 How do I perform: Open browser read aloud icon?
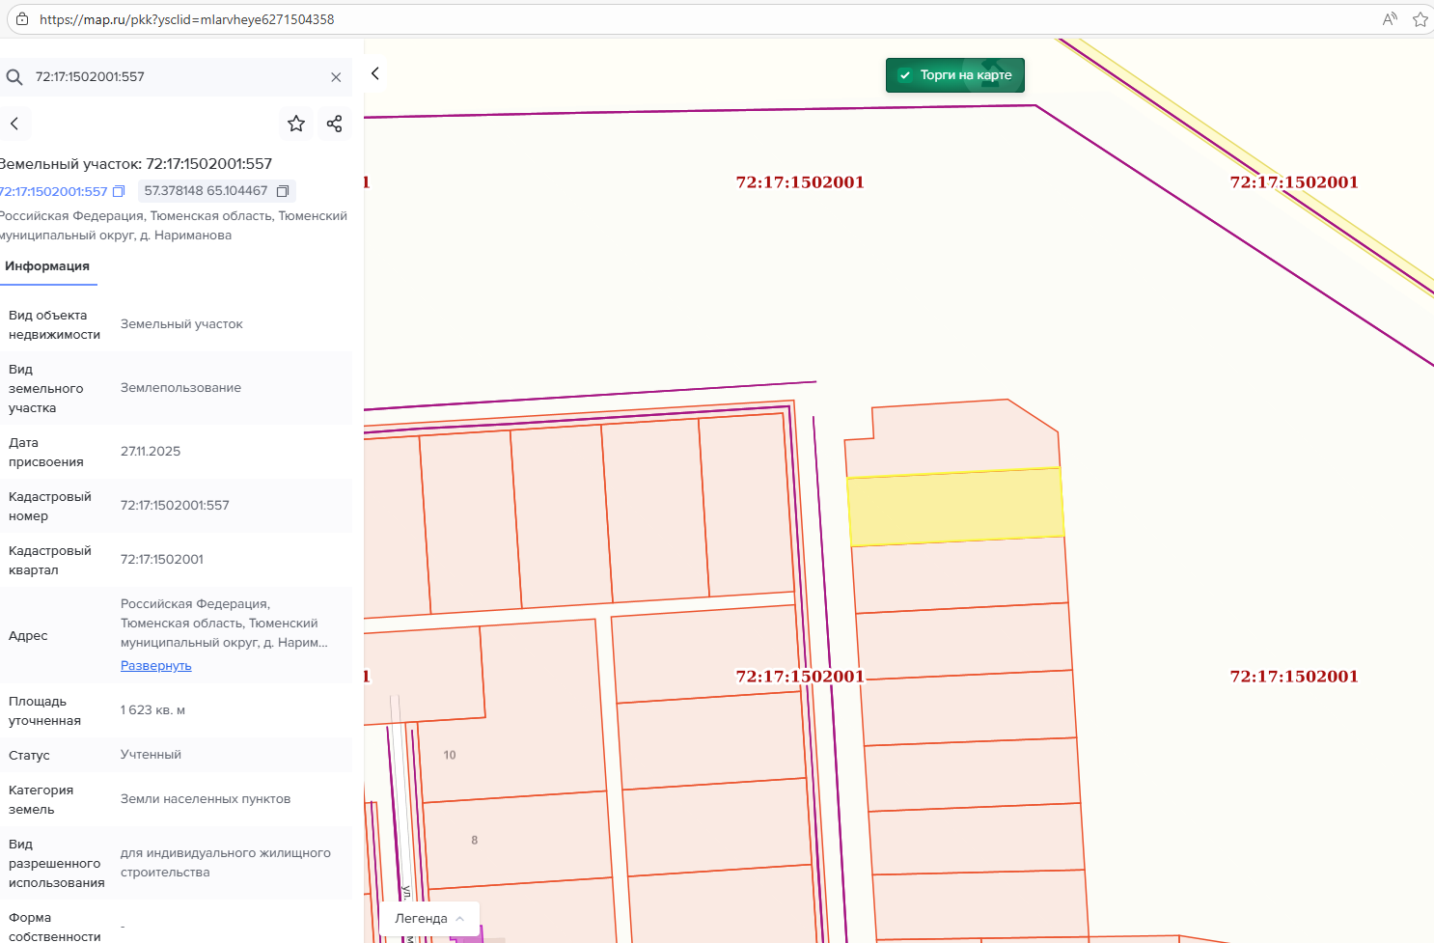tap(1390, 19)
